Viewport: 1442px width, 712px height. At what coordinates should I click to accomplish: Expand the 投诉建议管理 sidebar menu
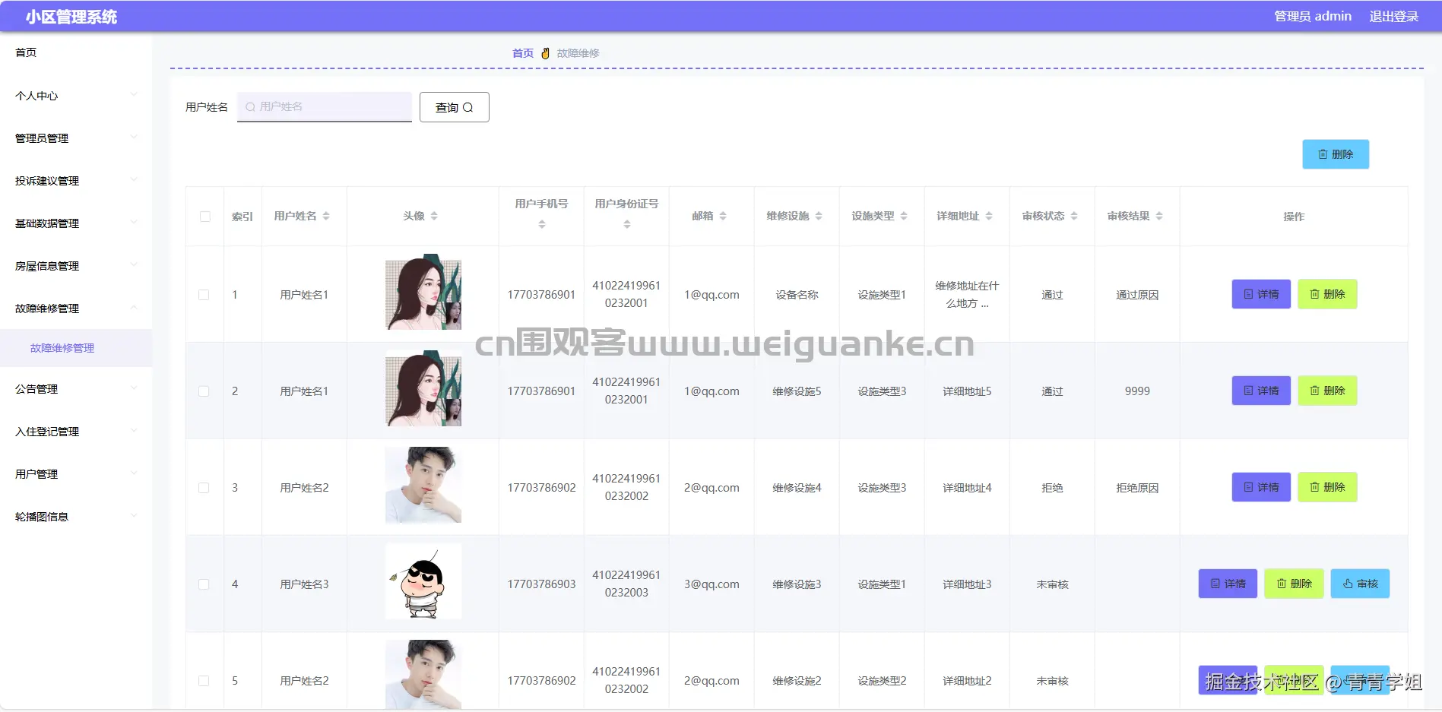[76, 181]
